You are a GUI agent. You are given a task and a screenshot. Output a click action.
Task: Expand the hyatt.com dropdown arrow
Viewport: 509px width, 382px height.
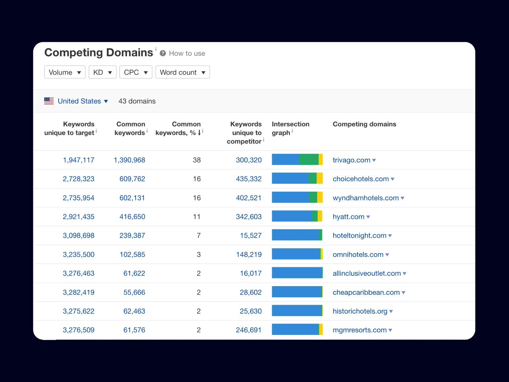tap(368, 217)
